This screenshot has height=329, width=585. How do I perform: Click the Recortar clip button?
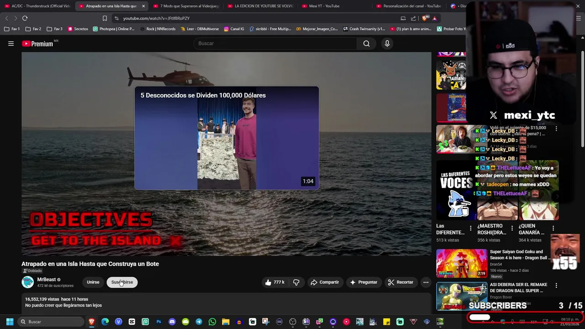point(401,282)
